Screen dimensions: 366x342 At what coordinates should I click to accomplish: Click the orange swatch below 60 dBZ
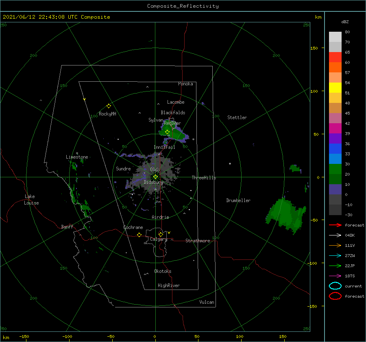click(335, 67)
